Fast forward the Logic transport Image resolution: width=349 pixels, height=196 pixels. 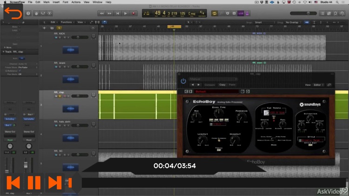(x=109, y=13)
